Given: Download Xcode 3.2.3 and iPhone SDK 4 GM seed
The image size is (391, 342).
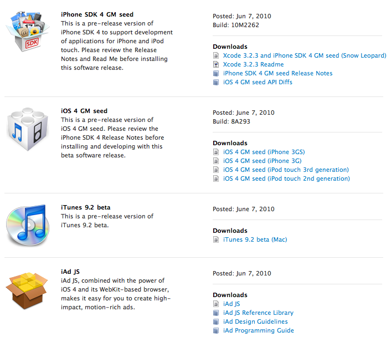Looking at the screenshot, I should pyautogui.click(x=304, y=55).
